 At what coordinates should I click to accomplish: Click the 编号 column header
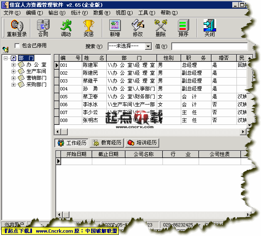tap(70, 58)
